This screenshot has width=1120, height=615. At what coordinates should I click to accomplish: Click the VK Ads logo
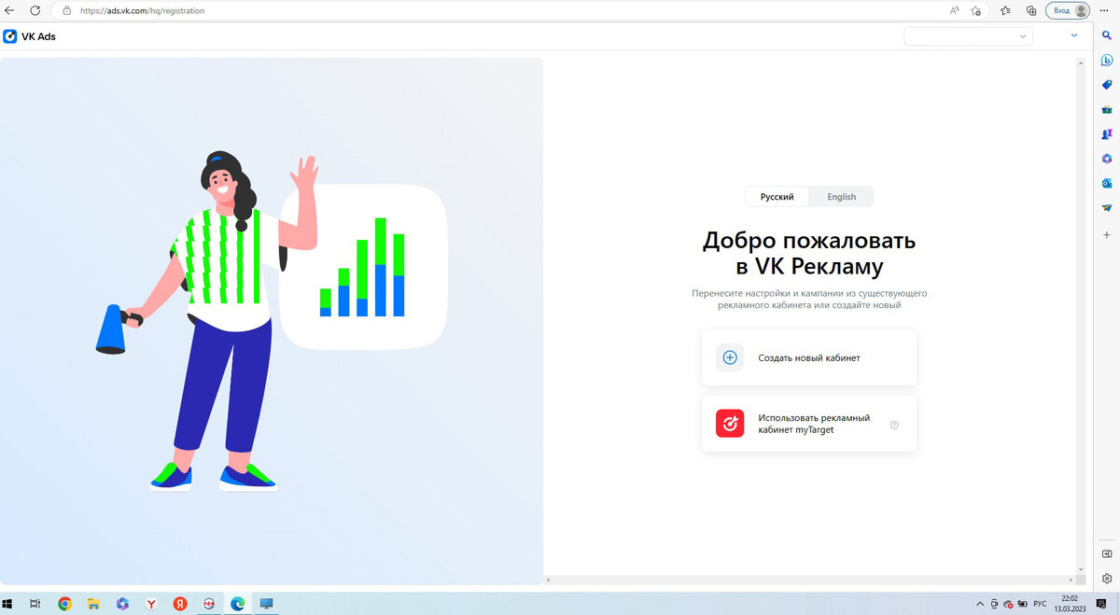(x=30, y=36)
